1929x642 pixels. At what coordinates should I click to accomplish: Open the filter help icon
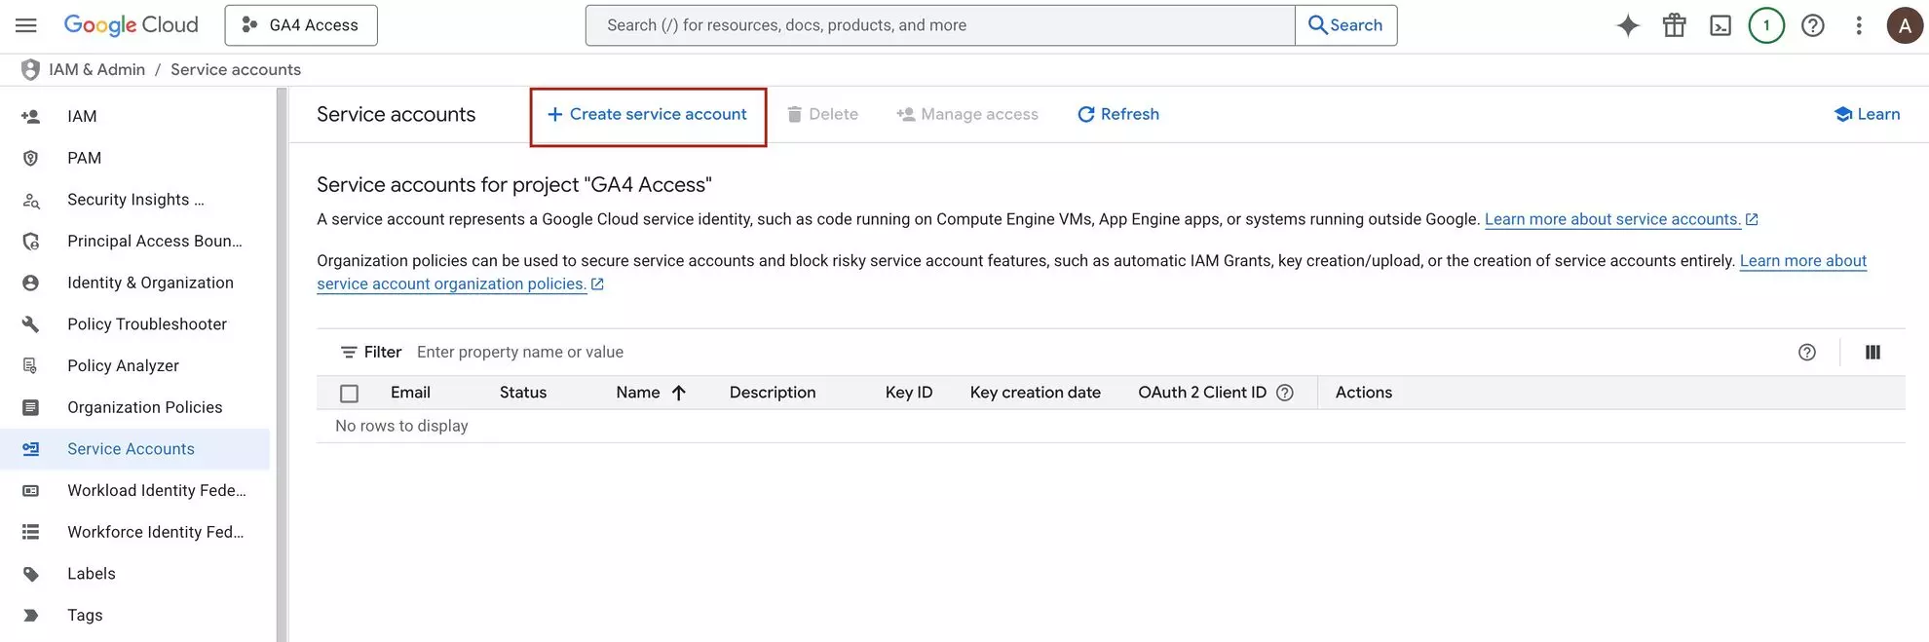pyautogui.click(x=1807, y=353)
